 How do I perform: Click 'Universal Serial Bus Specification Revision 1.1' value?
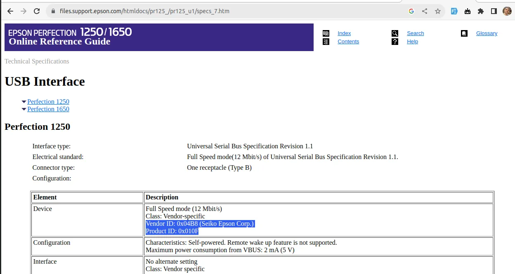[250, 146]
